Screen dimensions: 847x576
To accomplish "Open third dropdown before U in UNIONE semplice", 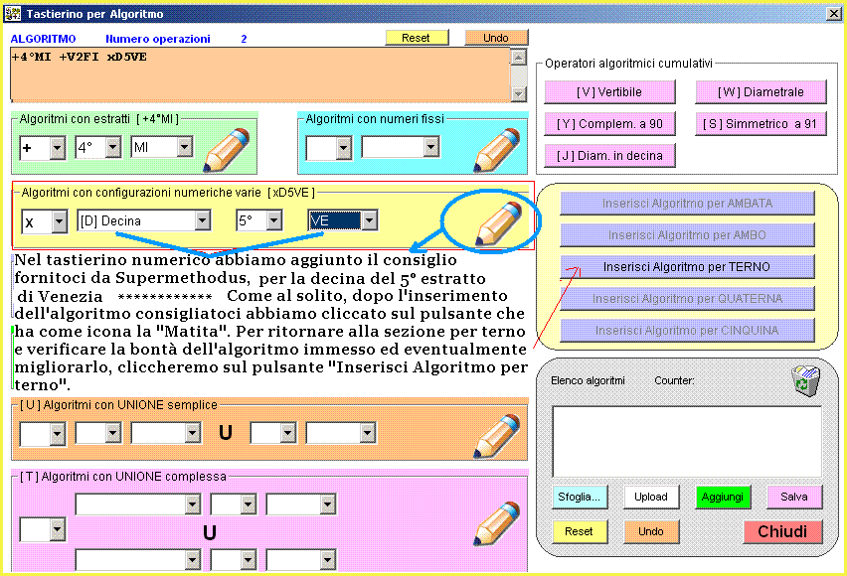I will pyautogui.click(x=192, y=433).
